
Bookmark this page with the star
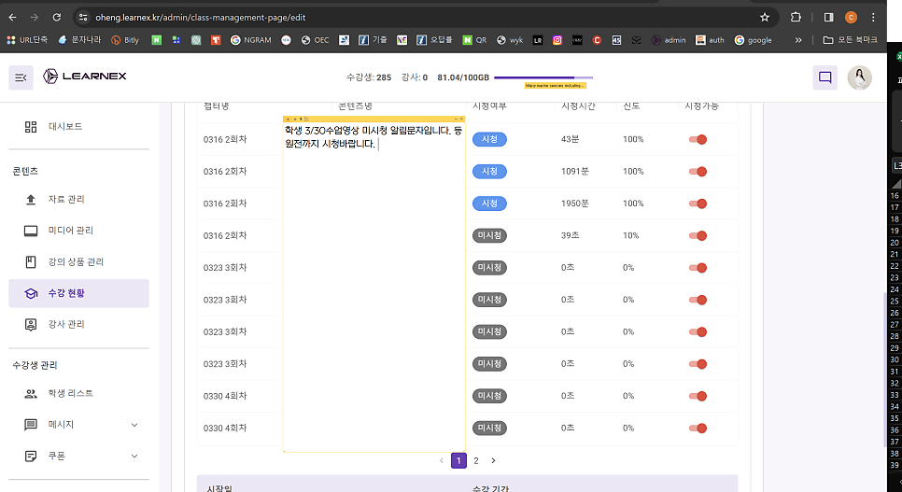[x=765, y=17]
